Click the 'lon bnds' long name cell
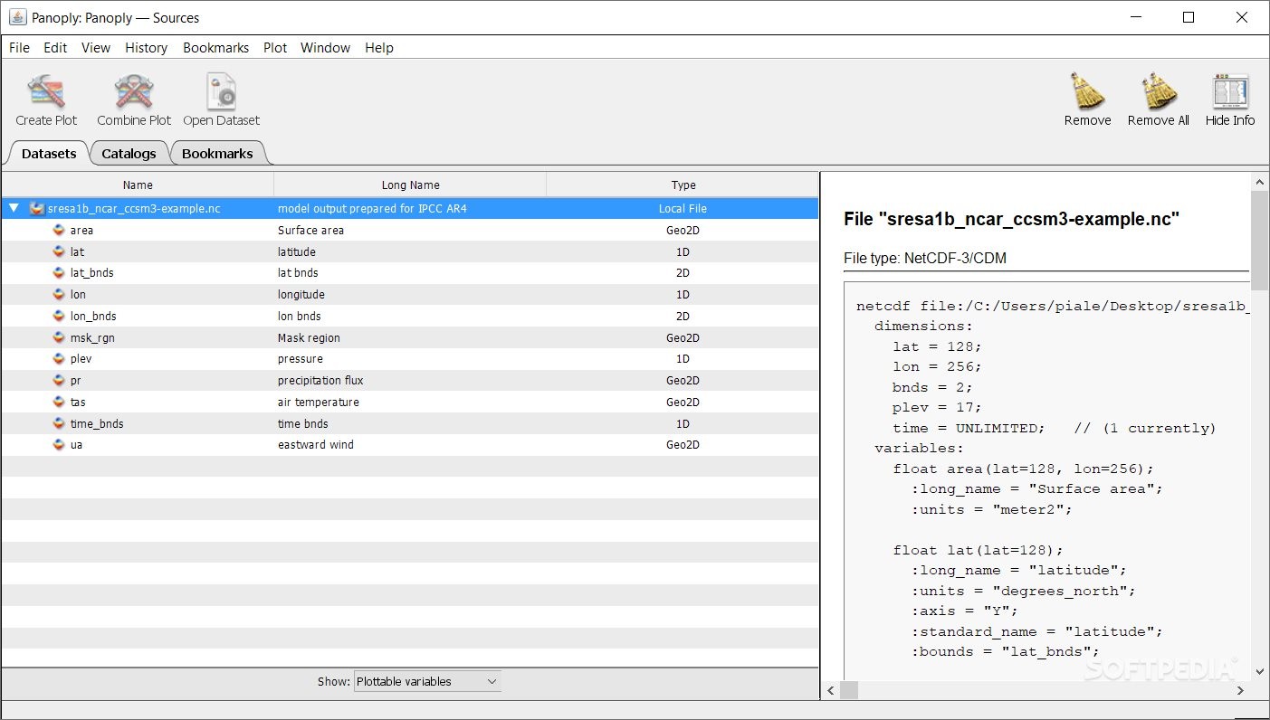Image resolution: width=1270 pixels, height=720 pixels. (300, 317)
